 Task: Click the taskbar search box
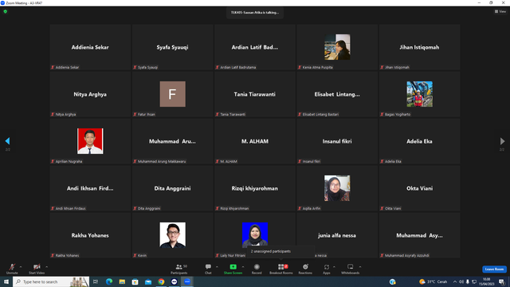pos(51,281)
